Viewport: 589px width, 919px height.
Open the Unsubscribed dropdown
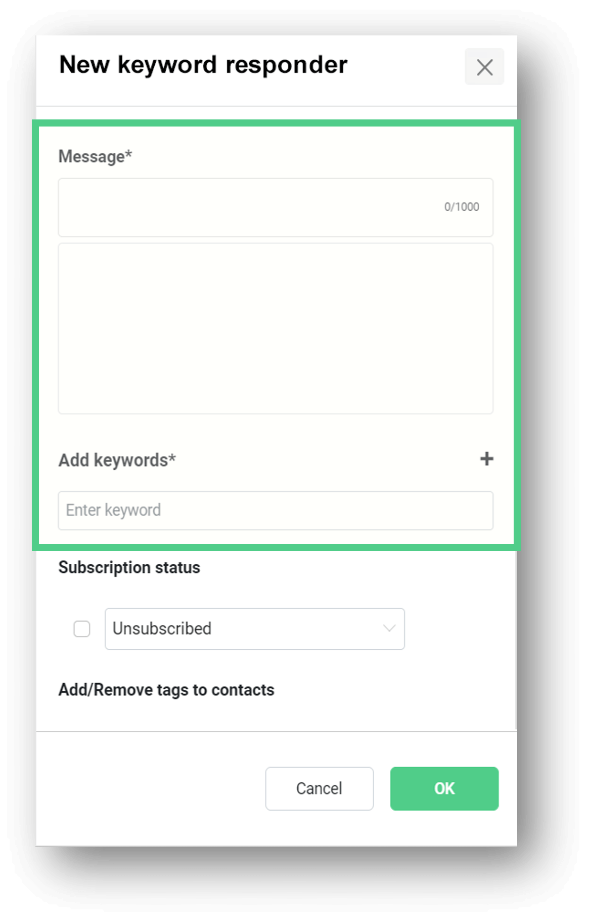254,629
